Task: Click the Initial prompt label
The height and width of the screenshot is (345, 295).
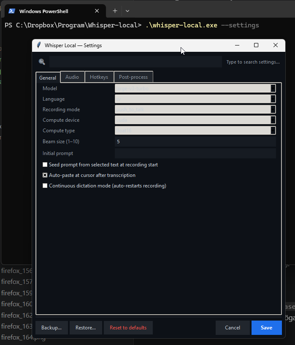Action: pos(58,153)
